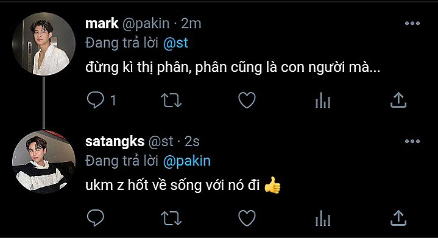Open more options for satangks's tweet
The width and height of the screenshot is (438, 238).
[x=412, y=141]
